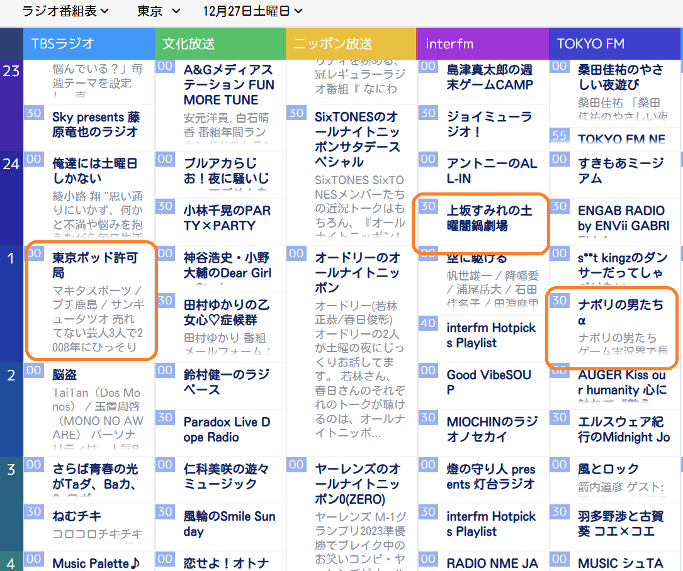683x571 pixels.
Task: View MIOCHINのラジオノセカイ program
Action: [492, 430]
